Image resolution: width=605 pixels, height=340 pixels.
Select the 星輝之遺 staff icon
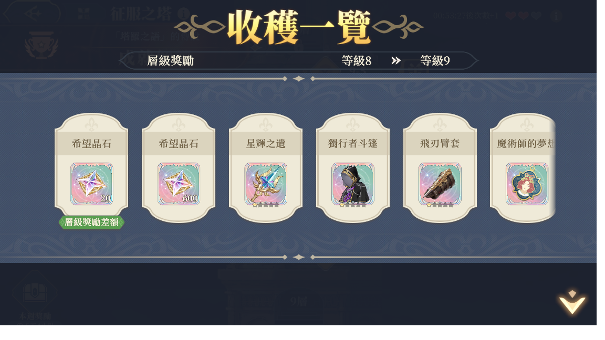coord(266,184)
